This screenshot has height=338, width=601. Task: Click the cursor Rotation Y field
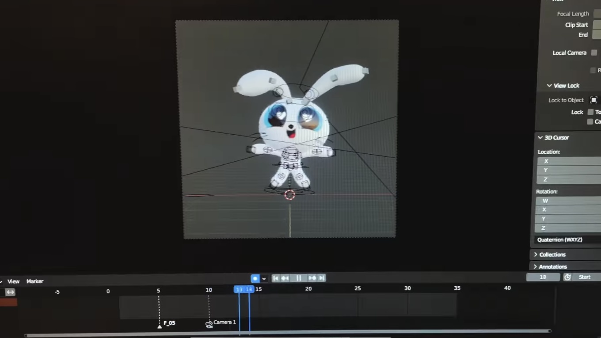click(569, 219)
